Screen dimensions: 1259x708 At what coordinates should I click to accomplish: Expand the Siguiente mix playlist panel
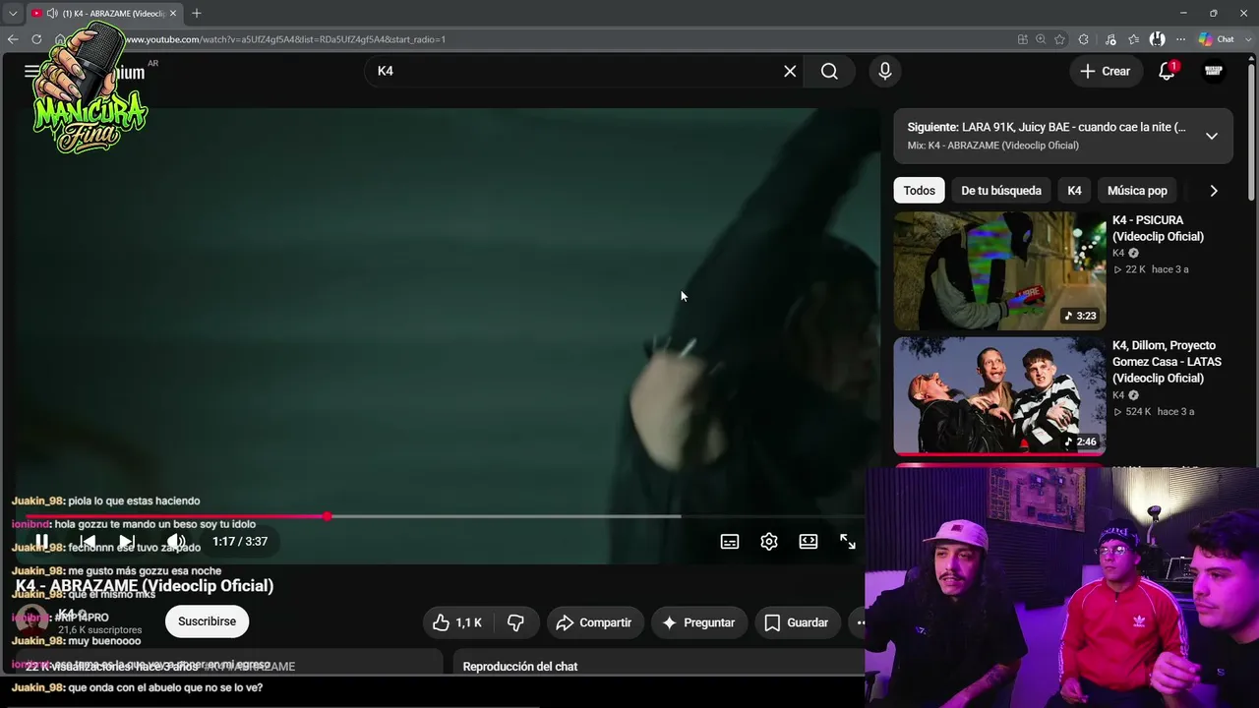(1212, 136)
